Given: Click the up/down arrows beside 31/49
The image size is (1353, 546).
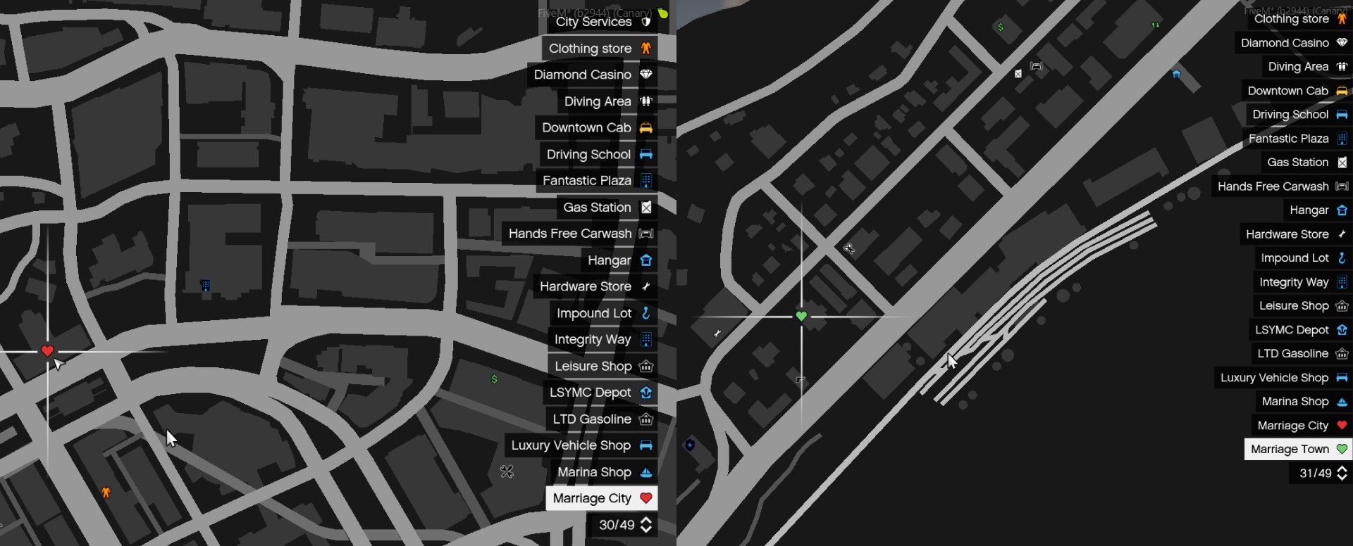Looking at the screenshot, I should pos(1342,474).
